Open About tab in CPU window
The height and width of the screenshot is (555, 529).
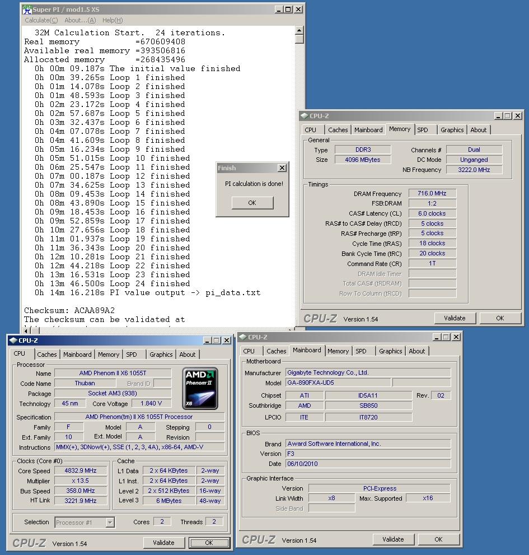(187, 355)
